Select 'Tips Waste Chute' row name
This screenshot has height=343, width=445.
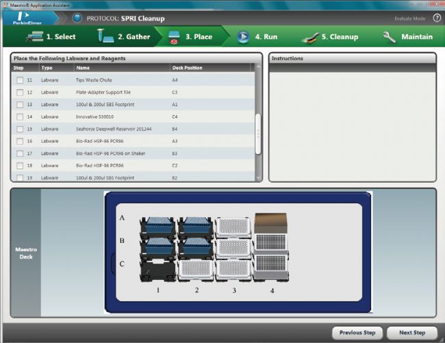click(x=94, y=80)
